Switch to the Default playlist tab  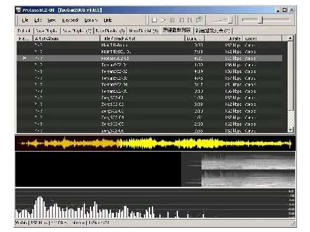(24, 31)
